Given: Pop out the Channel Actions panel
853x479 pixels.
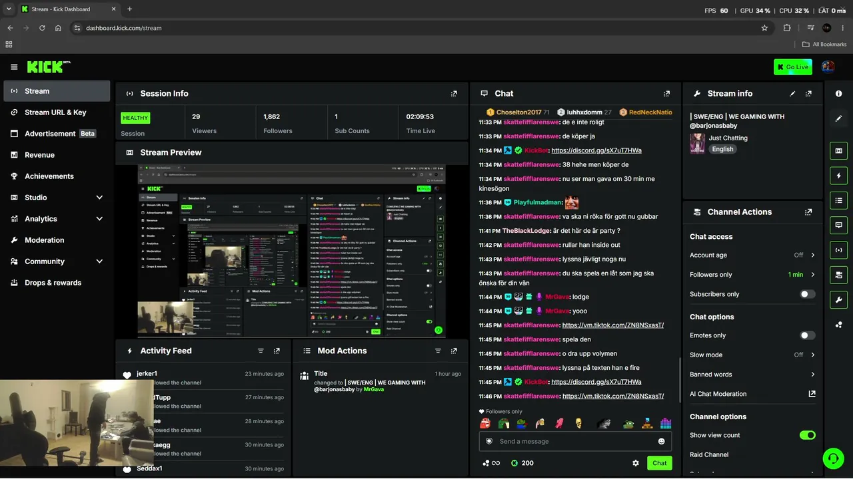Looking at the screenshot, I should point(808,212).
